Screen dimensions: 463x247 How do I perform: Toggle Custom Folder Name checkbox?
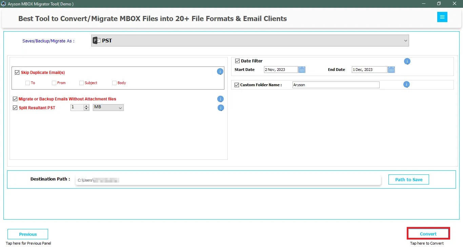click(237, 85)
